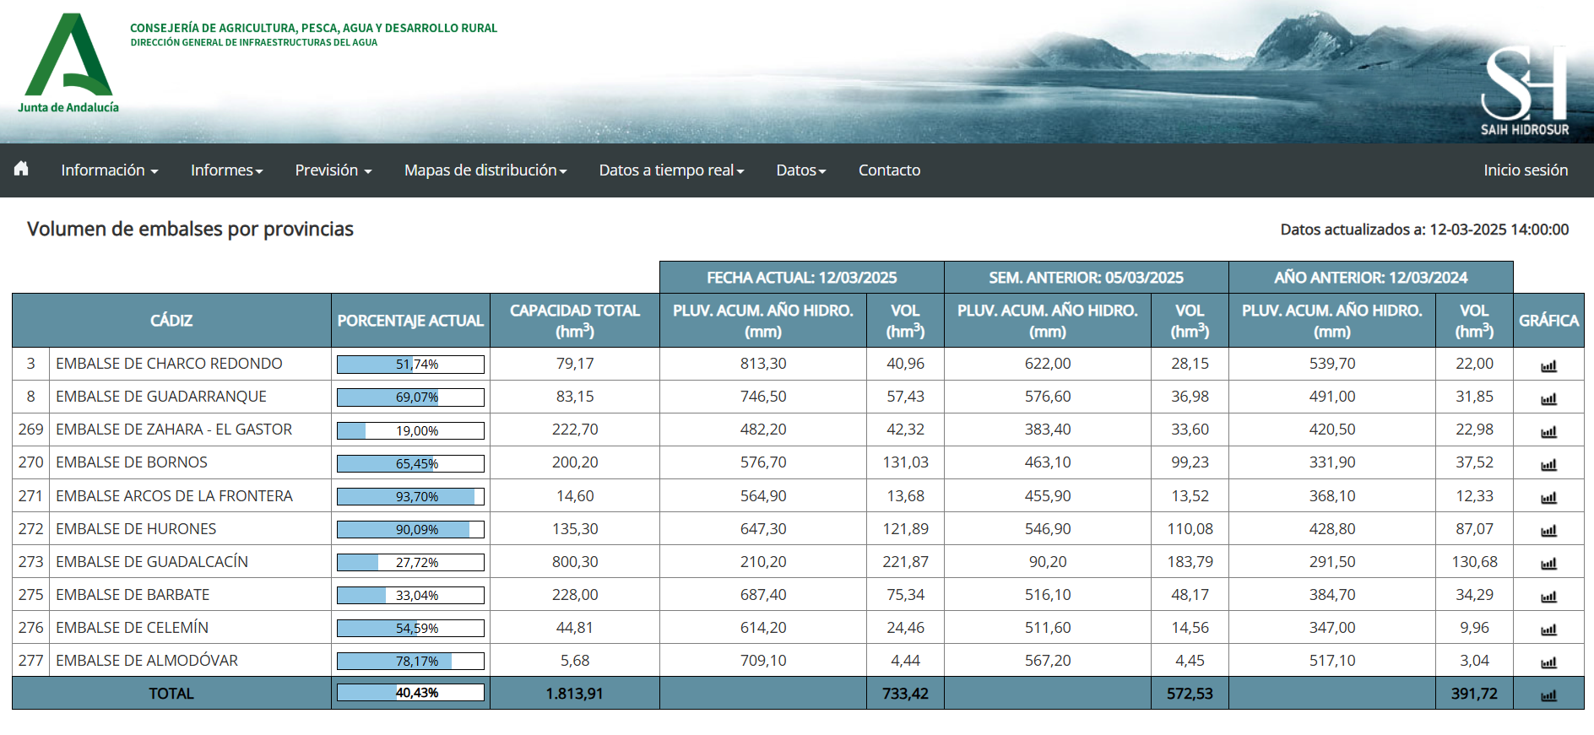Open the Informes dropdown menu

pyautogui.click(x=226, y=170)
